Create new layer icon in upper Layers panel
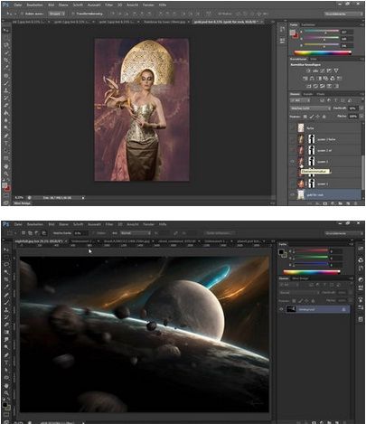This screenshot has width=366, height=424. click(x=348, y=203)
